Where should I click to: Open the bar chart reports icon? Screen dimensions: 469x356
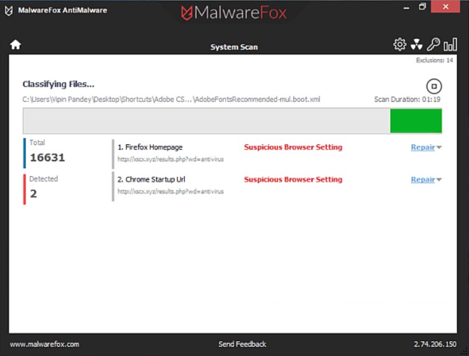coord(450,44)
